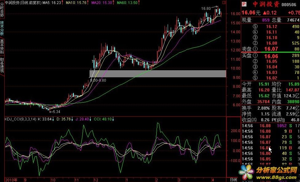Click the 收益(三) value 0.26
Viewport: 300px width, 182px height.
click(265, 120)
